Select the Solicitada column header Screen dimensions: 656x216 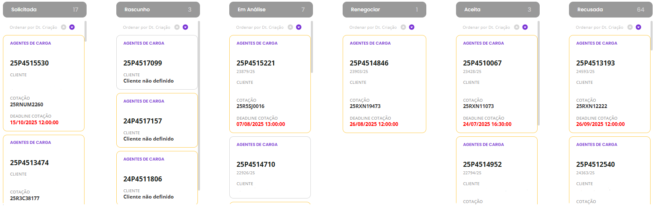(45, 10)
